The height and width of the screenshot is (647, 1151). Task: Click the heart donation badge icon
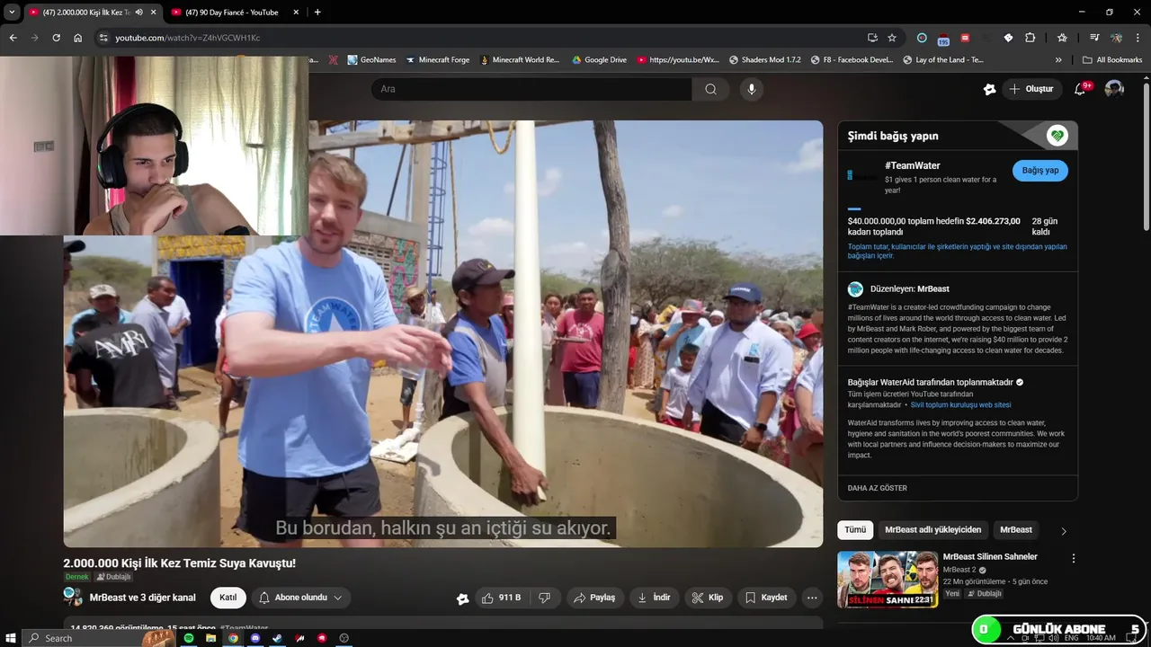(x=1057, y=136)
